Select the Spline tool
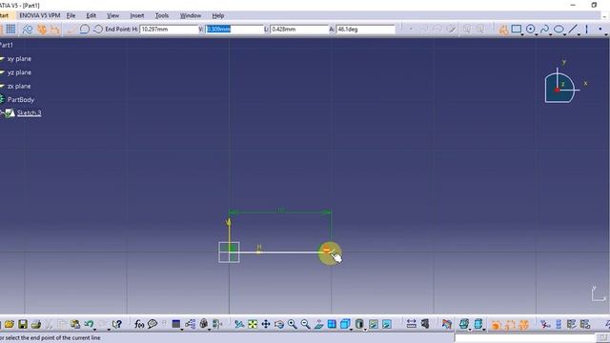The image size is (610, 343). pyautogui.click(x=544, y=30)
